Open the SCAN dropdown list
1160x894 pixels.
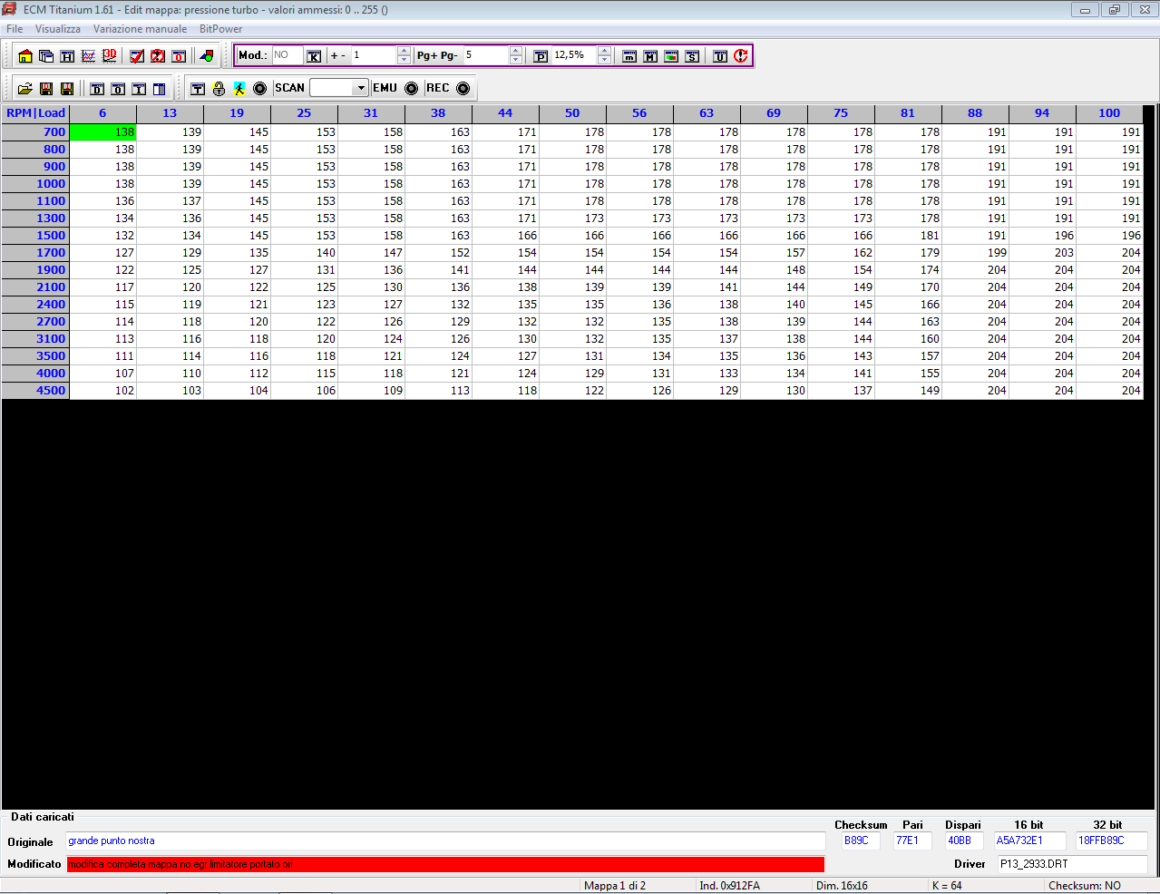click(361, 88)
